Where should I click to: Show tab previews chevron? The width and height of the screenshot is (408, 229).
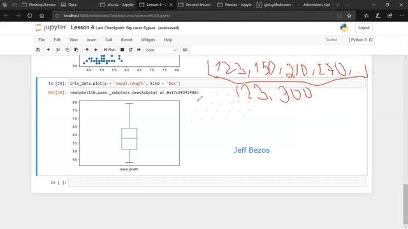pyautogui.click(x=347, y=4)
